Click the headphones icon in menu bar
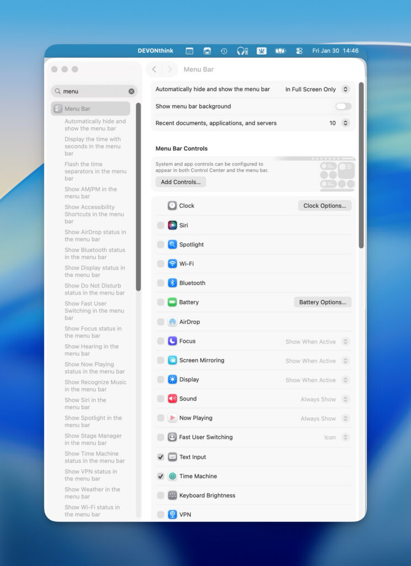Image resolution: width=411 pixels, height=566 pixels. [242, 51]
